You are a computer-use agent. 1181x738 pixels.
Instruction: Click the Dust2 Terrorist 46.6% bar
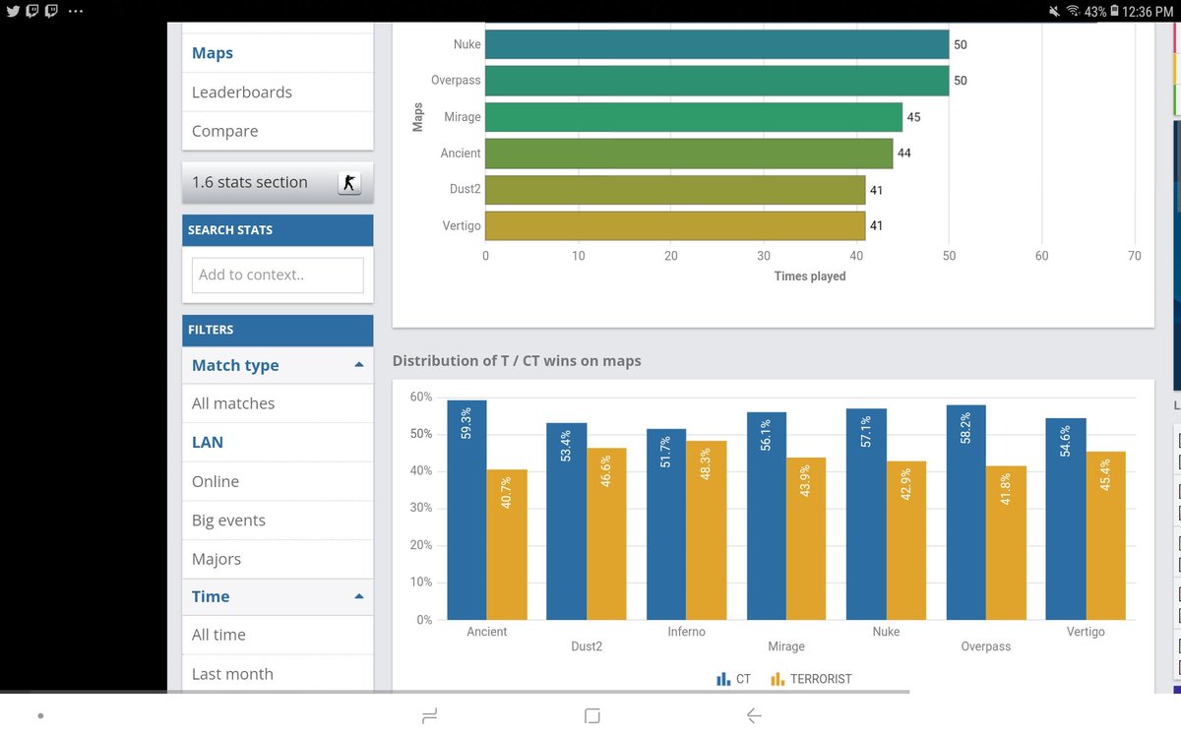[606, 534]
